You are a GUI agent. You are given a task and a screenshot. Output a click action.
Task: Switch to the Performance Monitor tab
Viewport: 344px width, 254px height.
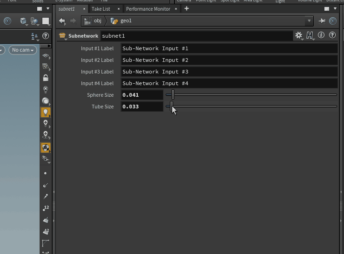click(149, 9)
